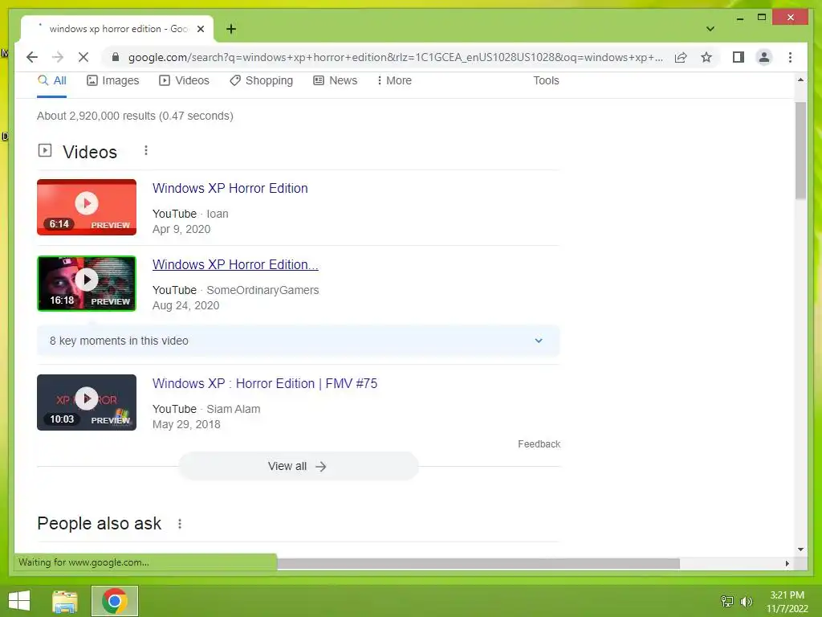The width and height of the screenshot is (822, 617).
Task: Open SomeOrdinaryGamers Windows XP Horror Edition link
Action: pyautogui.click(x=235, y=264)
